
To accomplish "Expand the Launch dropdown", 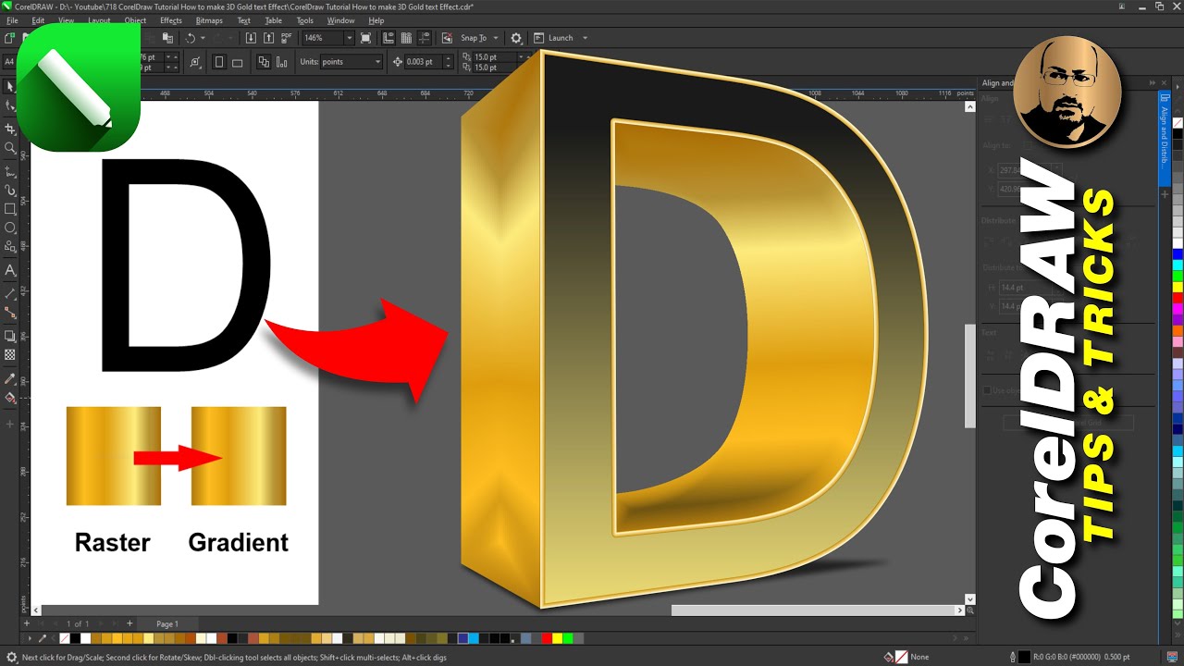I will point(585,38).
